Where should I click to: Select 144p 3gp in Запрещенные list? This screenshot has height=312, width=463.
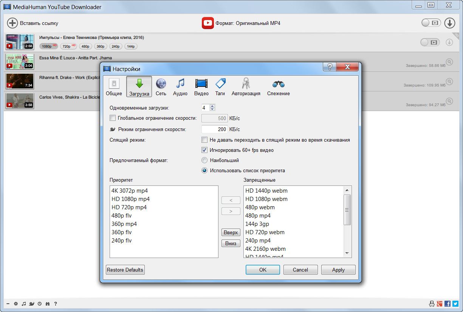(x=294, y=224)
